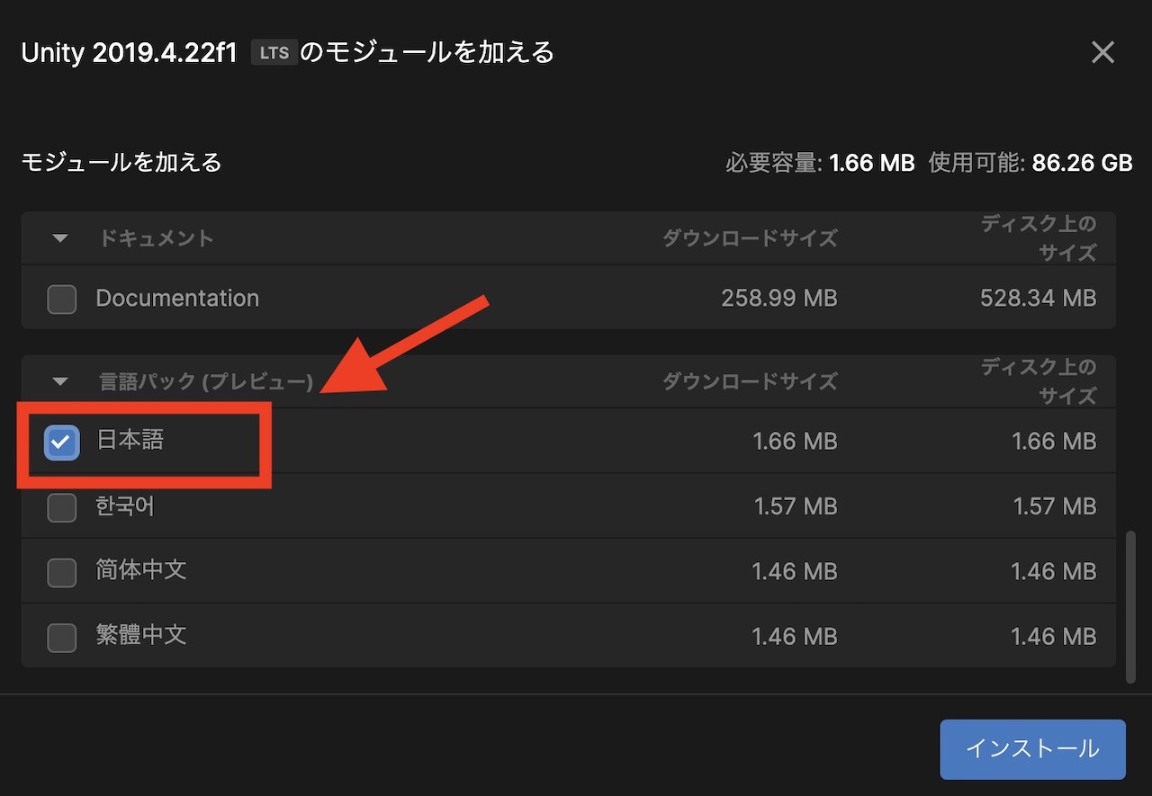The height and width of the screenshot is (796, 1152).
Task: Select the 言語パック (プレビュー) header
Action: click(203, 381)
